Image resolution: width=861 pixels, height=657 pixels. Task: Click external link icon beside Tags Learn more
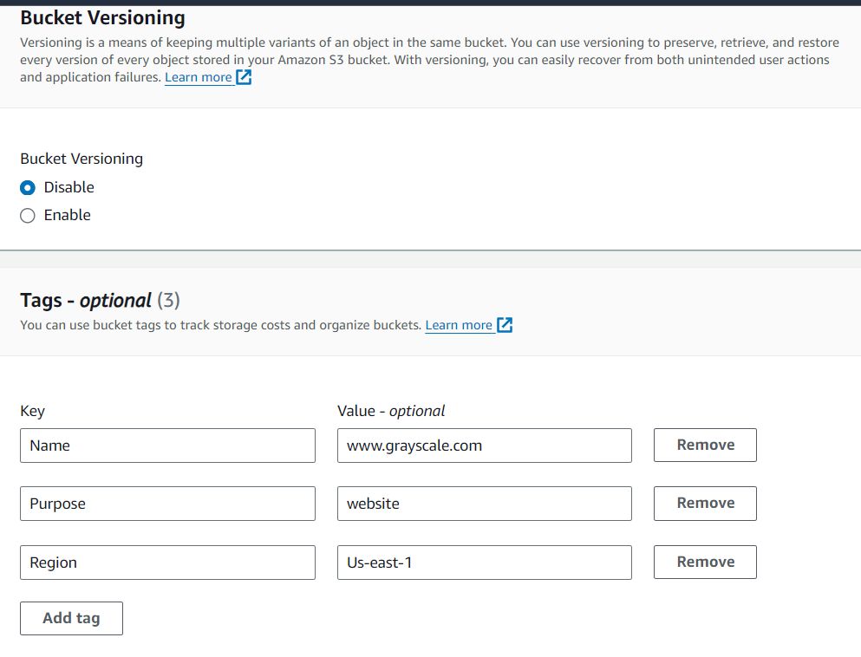505,326
